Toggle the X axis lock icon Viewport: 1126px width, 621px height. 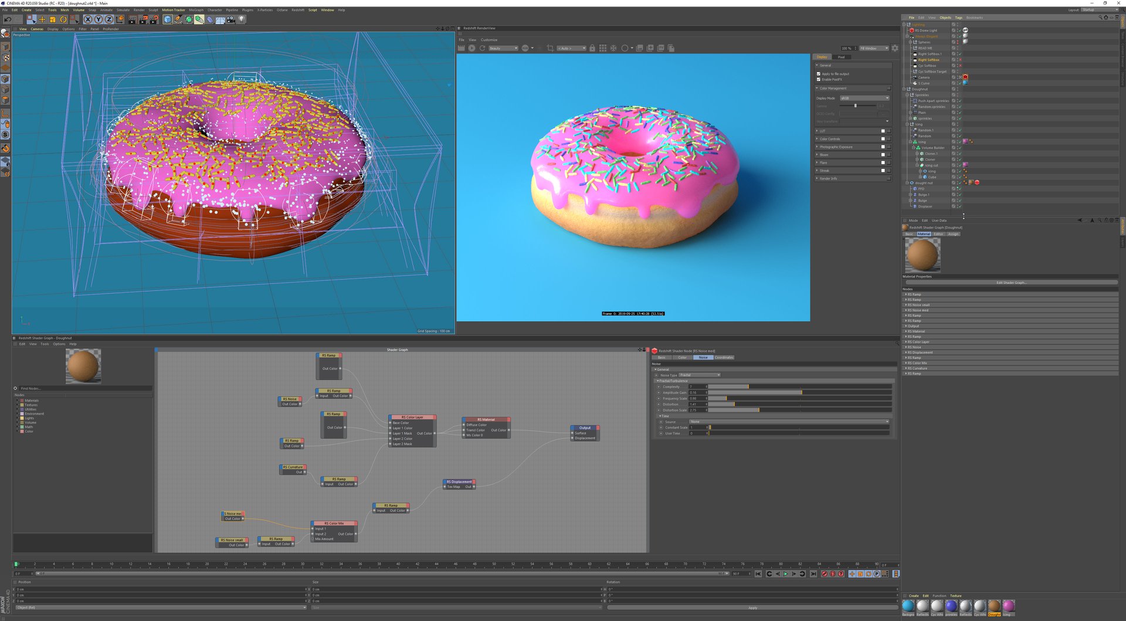click(x=88, y=19)
